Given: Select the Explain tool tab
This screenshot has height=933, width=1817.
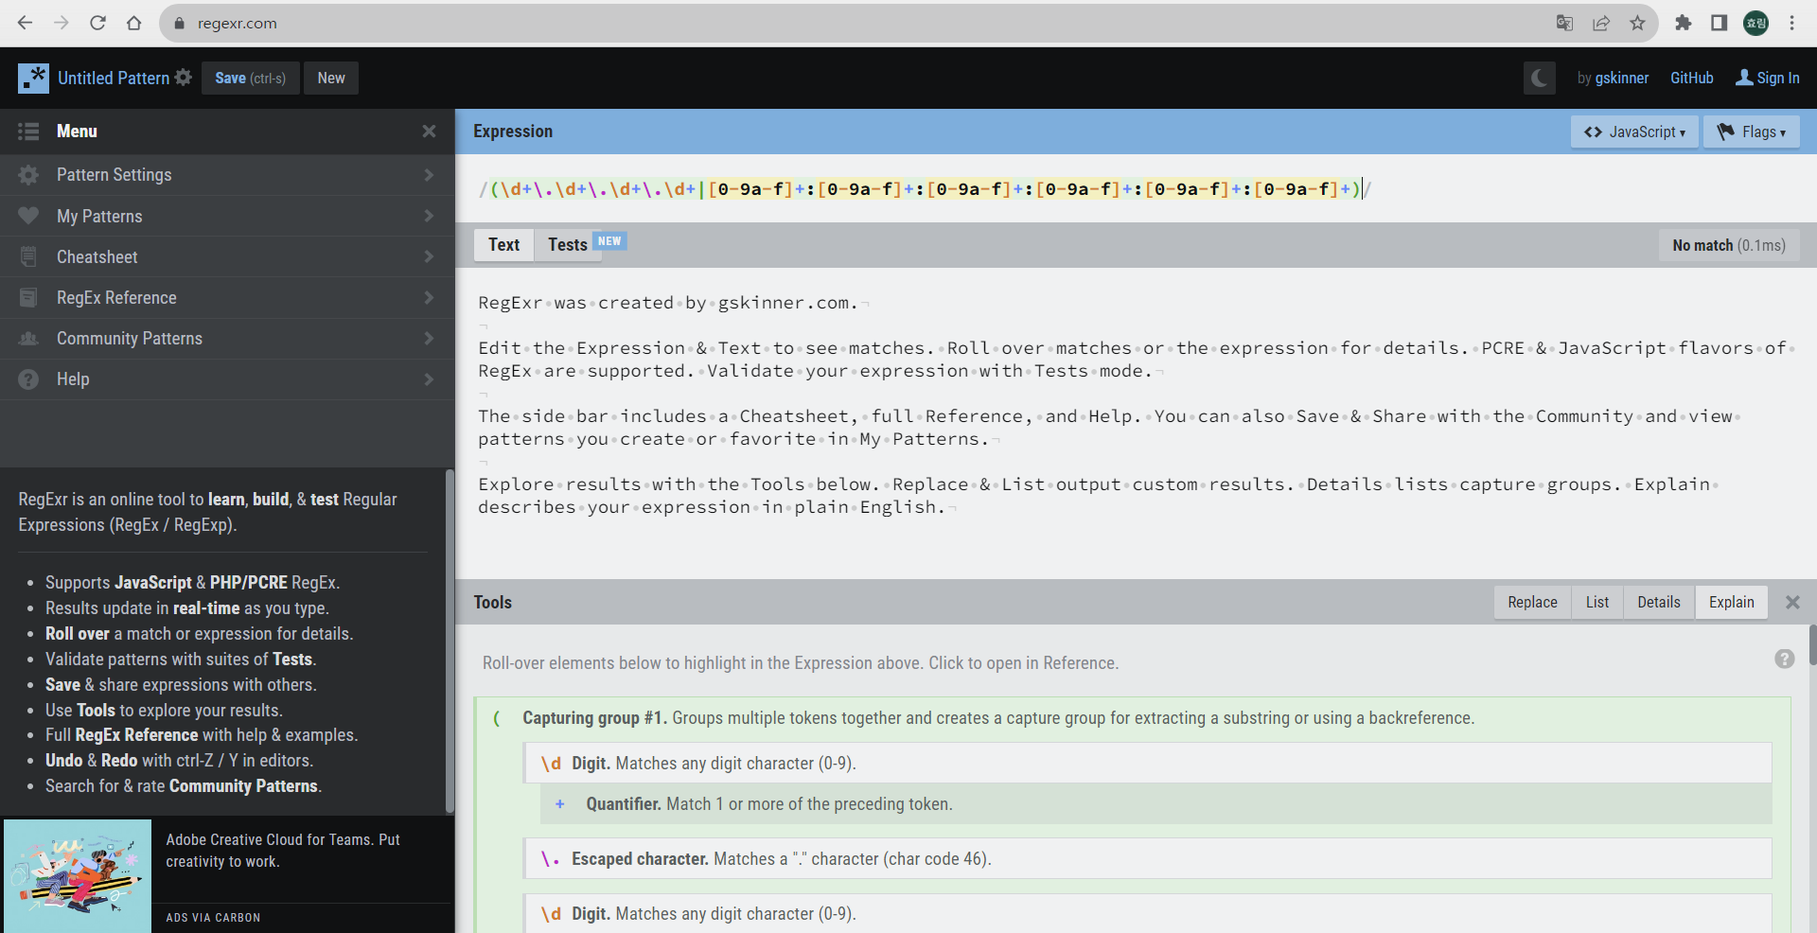Looking at the screenshot, I should coord(1731,602).
